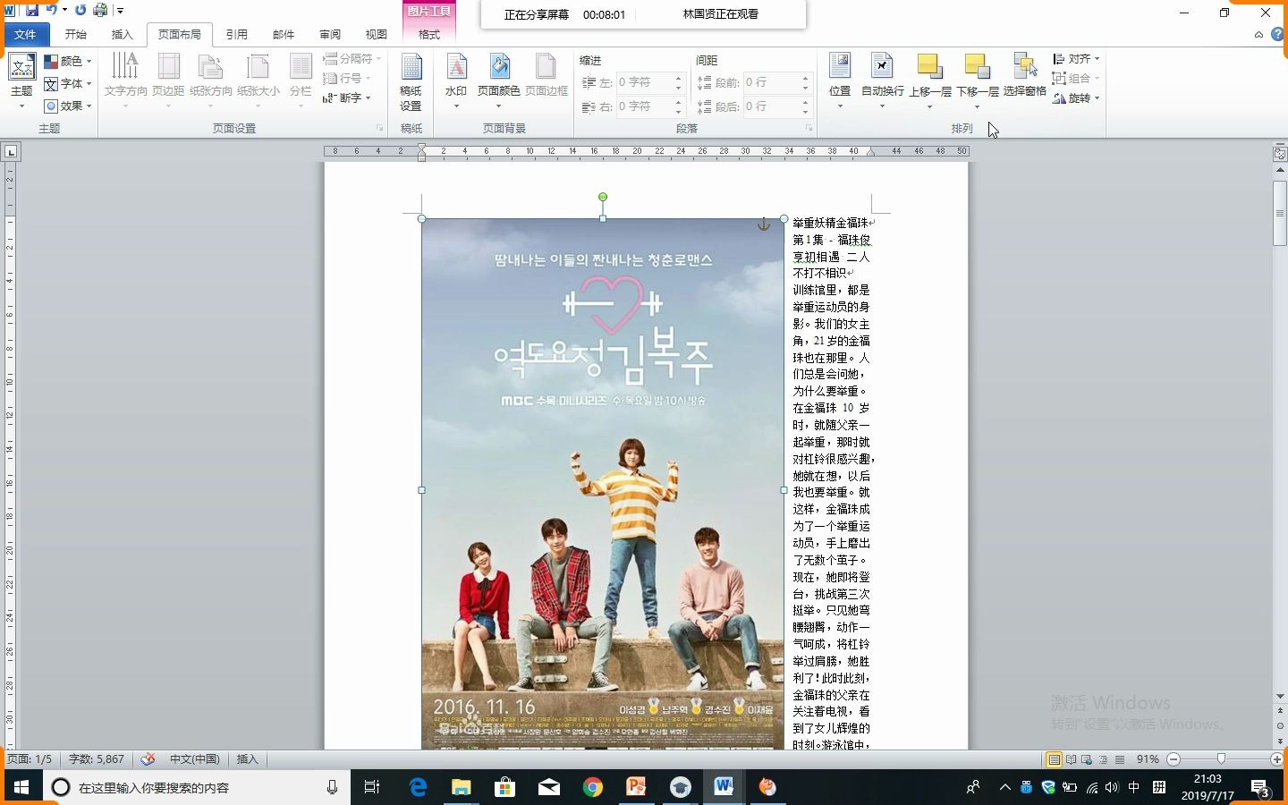Viewport: 1288px width, 805px height.
Task: Open Chrome from the taskbar
Action: pos(592,787)
